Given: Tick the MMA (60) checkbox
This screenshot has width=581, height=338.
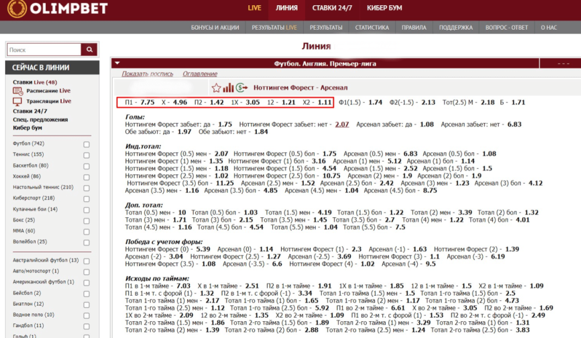Looking at the screenshot, I should pos(87,232).
